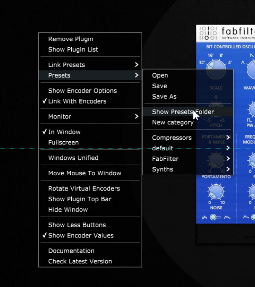255x287 pixels.
Task: Select Windows Unified option
Action: click(x=90, y=158)
